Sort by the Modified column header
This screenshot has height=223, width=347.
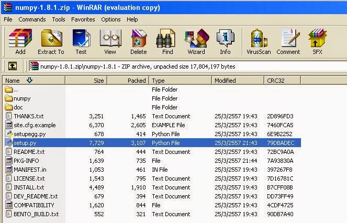(x=238, y=81)
